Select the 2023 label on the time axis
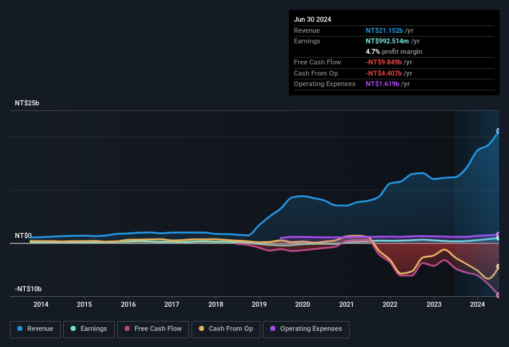 (434, 304)
